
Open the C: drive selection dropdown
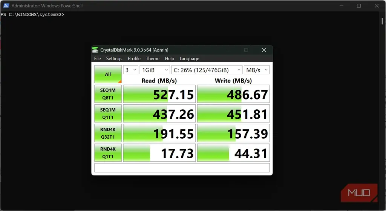tap(207, 70)
